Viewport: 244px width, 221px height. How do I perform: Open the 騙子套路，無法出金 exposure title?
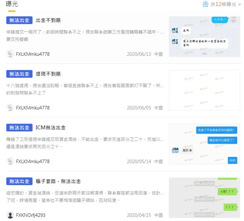[x=58, y=181]
